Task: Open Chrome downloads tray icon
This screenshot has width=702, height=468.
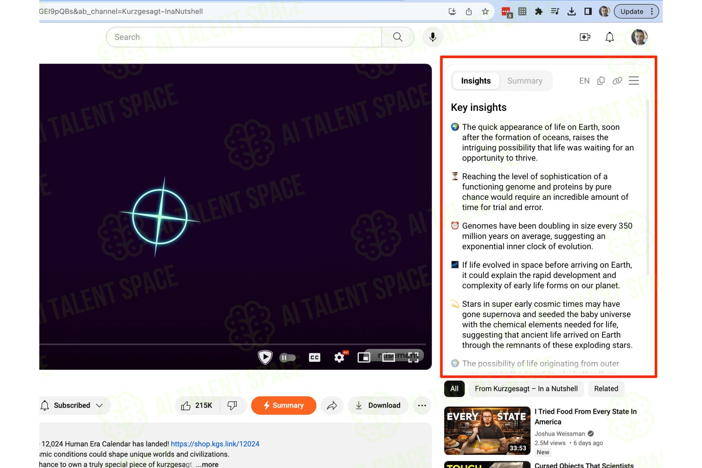Action: (x=571, y=12)
